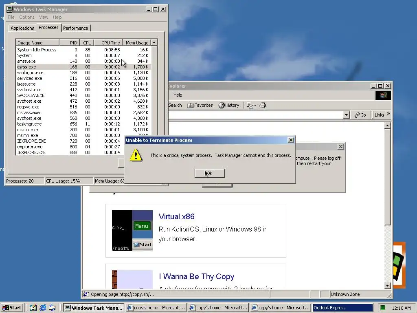Sort by the CPU column header

(x=87, y=42)
